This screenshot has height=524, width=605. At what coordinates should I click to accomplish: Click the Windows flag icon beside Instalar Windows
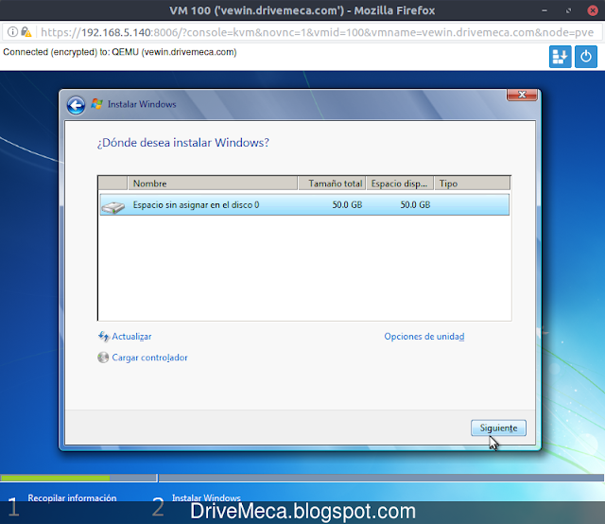pos(96,104)
